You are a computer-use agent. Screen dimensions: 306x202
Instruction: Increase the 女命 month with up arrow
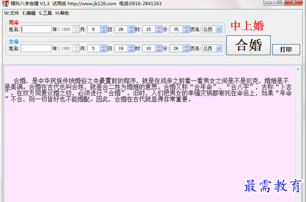tap(104, 46)
